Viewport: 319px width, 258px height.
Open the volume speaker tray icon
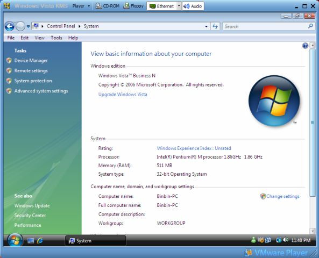point(286,240)
